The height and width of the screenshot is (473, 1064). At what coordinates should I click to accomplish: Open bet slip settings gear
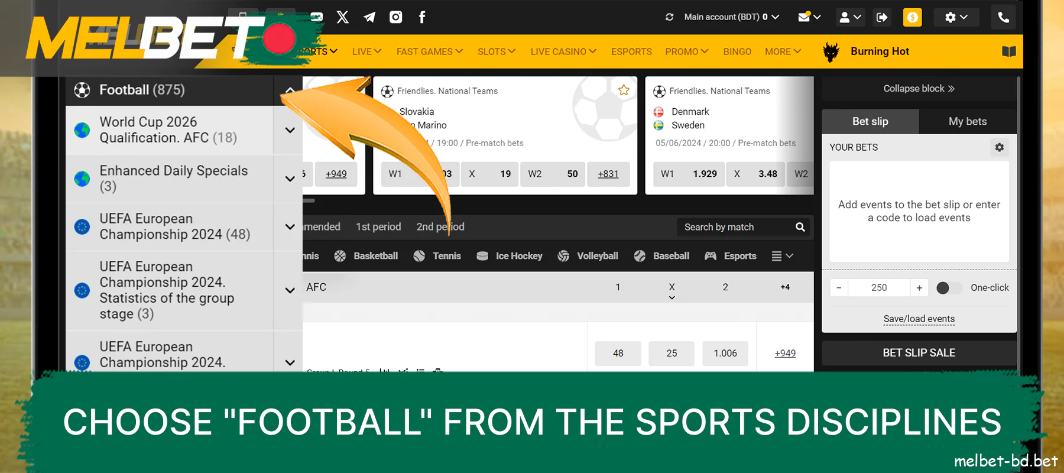(x=1000, y=147)
